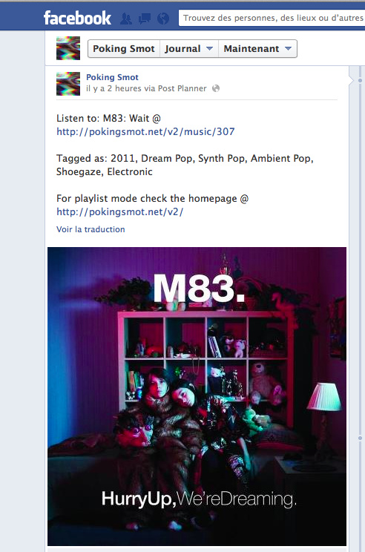The image size is (365, 552).
Task: Click the lower timeline marker dot
Action: [x=360, y=438]
